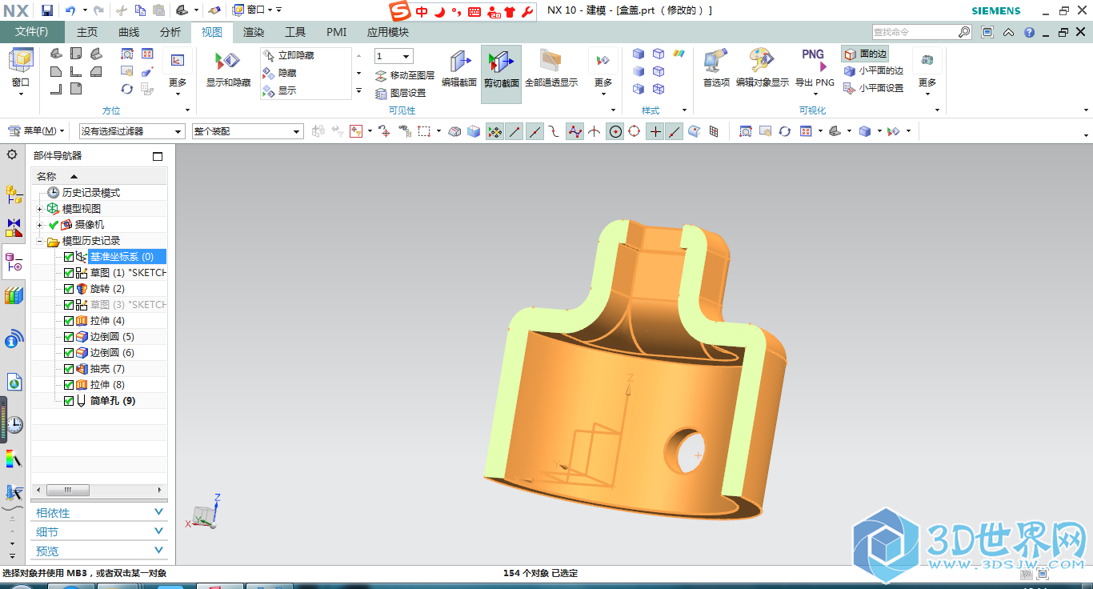Open the Reuse Library books sidebar tab

14,296
